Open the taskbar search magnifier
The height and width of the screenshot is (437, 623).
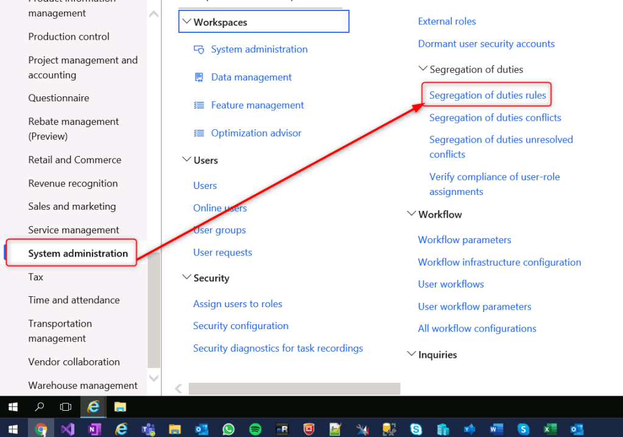(x=40, y=407)
